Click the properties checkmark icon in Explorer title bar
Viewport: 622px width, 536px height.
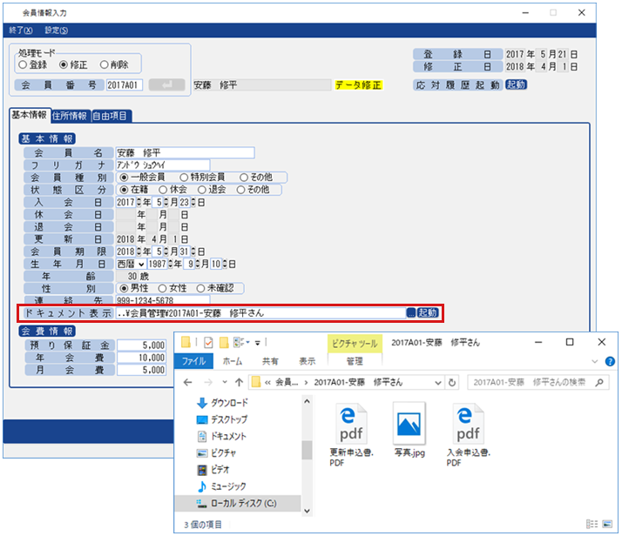(x=208, y=343)
